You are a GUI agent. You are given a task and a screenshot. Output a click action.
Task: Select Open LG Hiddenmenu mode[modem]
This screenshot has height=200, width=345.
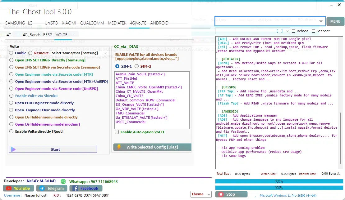11,124
